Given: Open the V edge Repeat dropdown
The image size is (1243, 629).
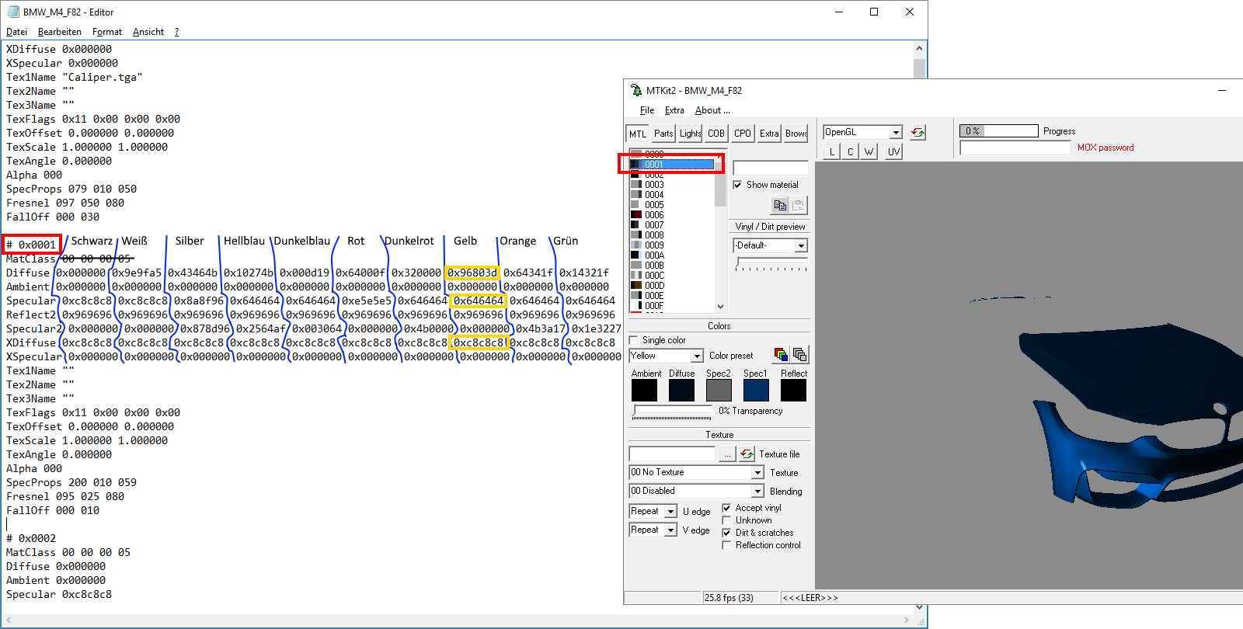Looking at the screenshot, I should [670, 530].
